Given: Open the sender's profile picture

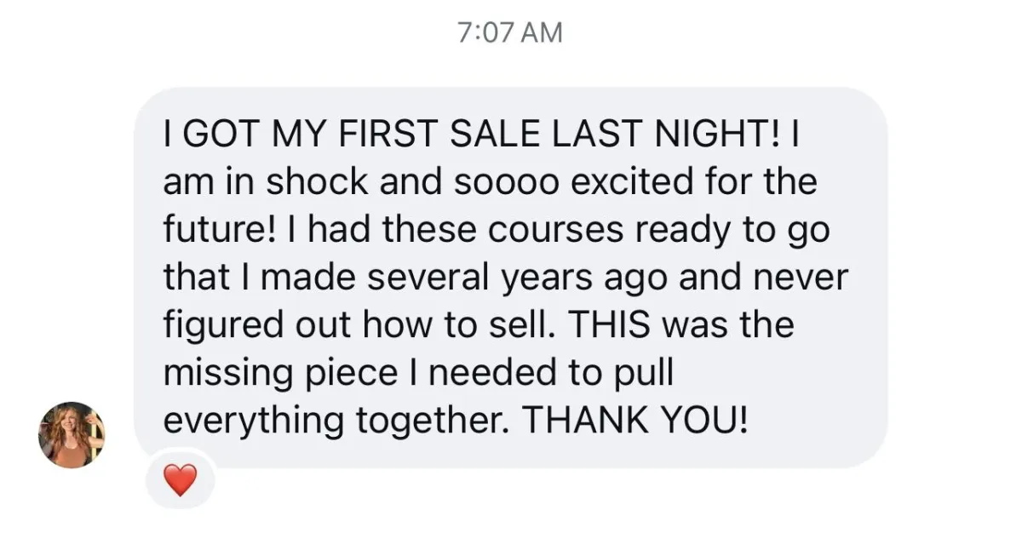Looking at the screenshot, I should click(x=72, y=435).
